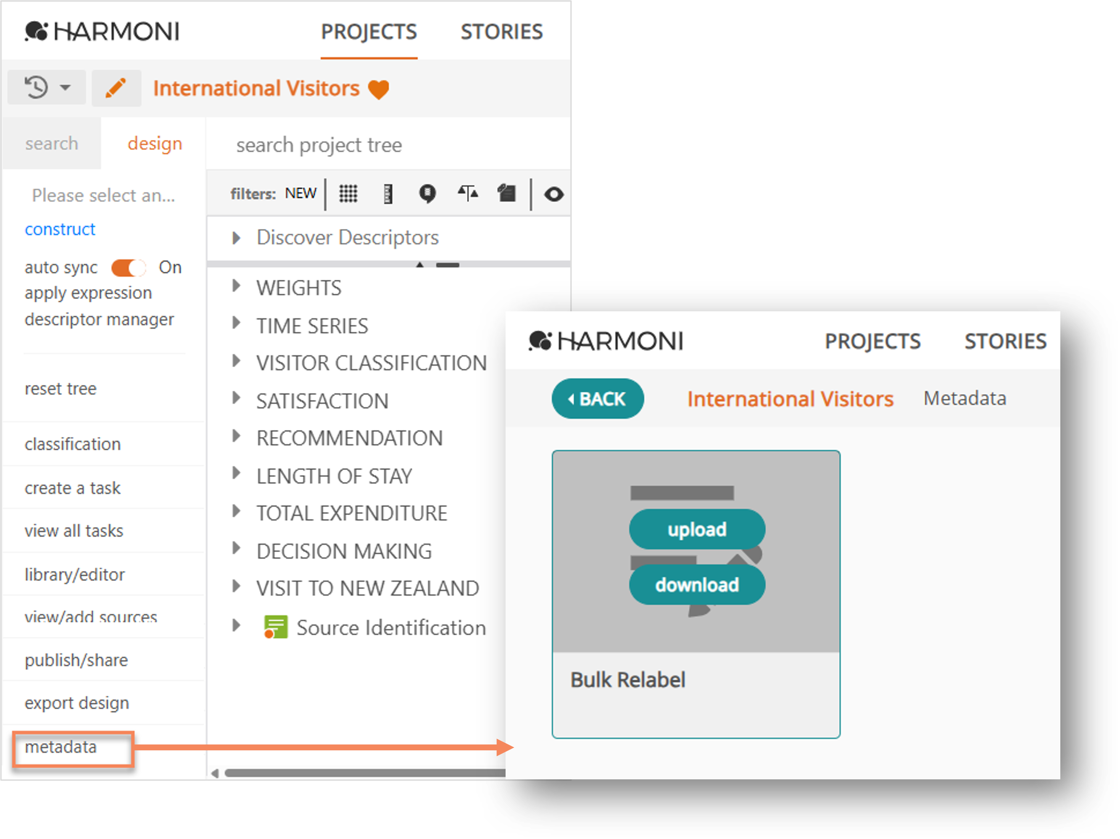
Task: Expand the SATISFACTION tree node
Action: [236, 398]
